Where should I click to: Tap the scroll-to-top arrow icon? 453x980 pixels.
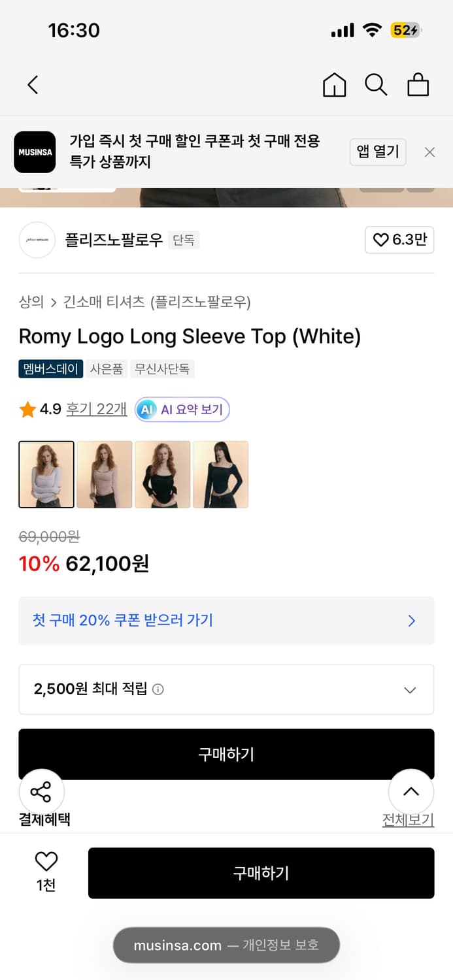(x=411, y=791)
